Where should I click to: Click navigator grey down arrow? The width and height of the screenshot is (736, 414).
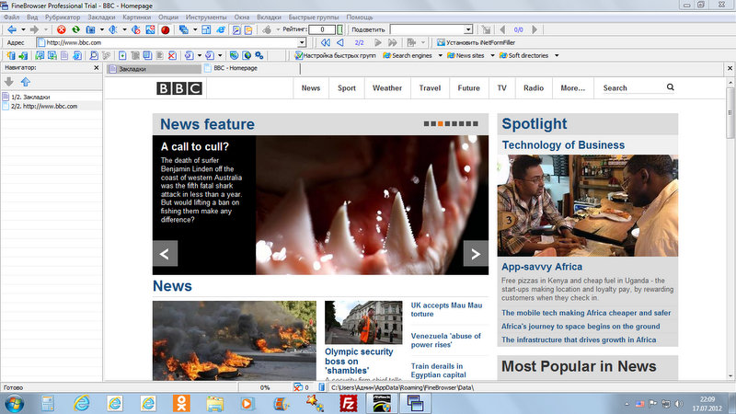point(9,82)
